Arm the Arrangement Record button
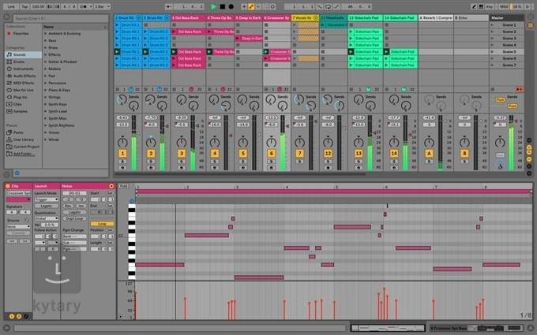 [231, 6]
